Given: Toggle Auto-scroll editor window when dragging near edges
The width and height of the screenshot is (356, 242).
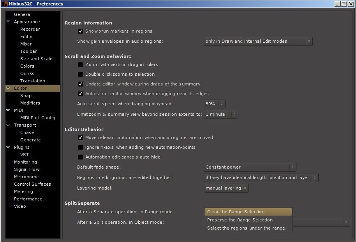Looking at the screenshot, I should (80, 94).
